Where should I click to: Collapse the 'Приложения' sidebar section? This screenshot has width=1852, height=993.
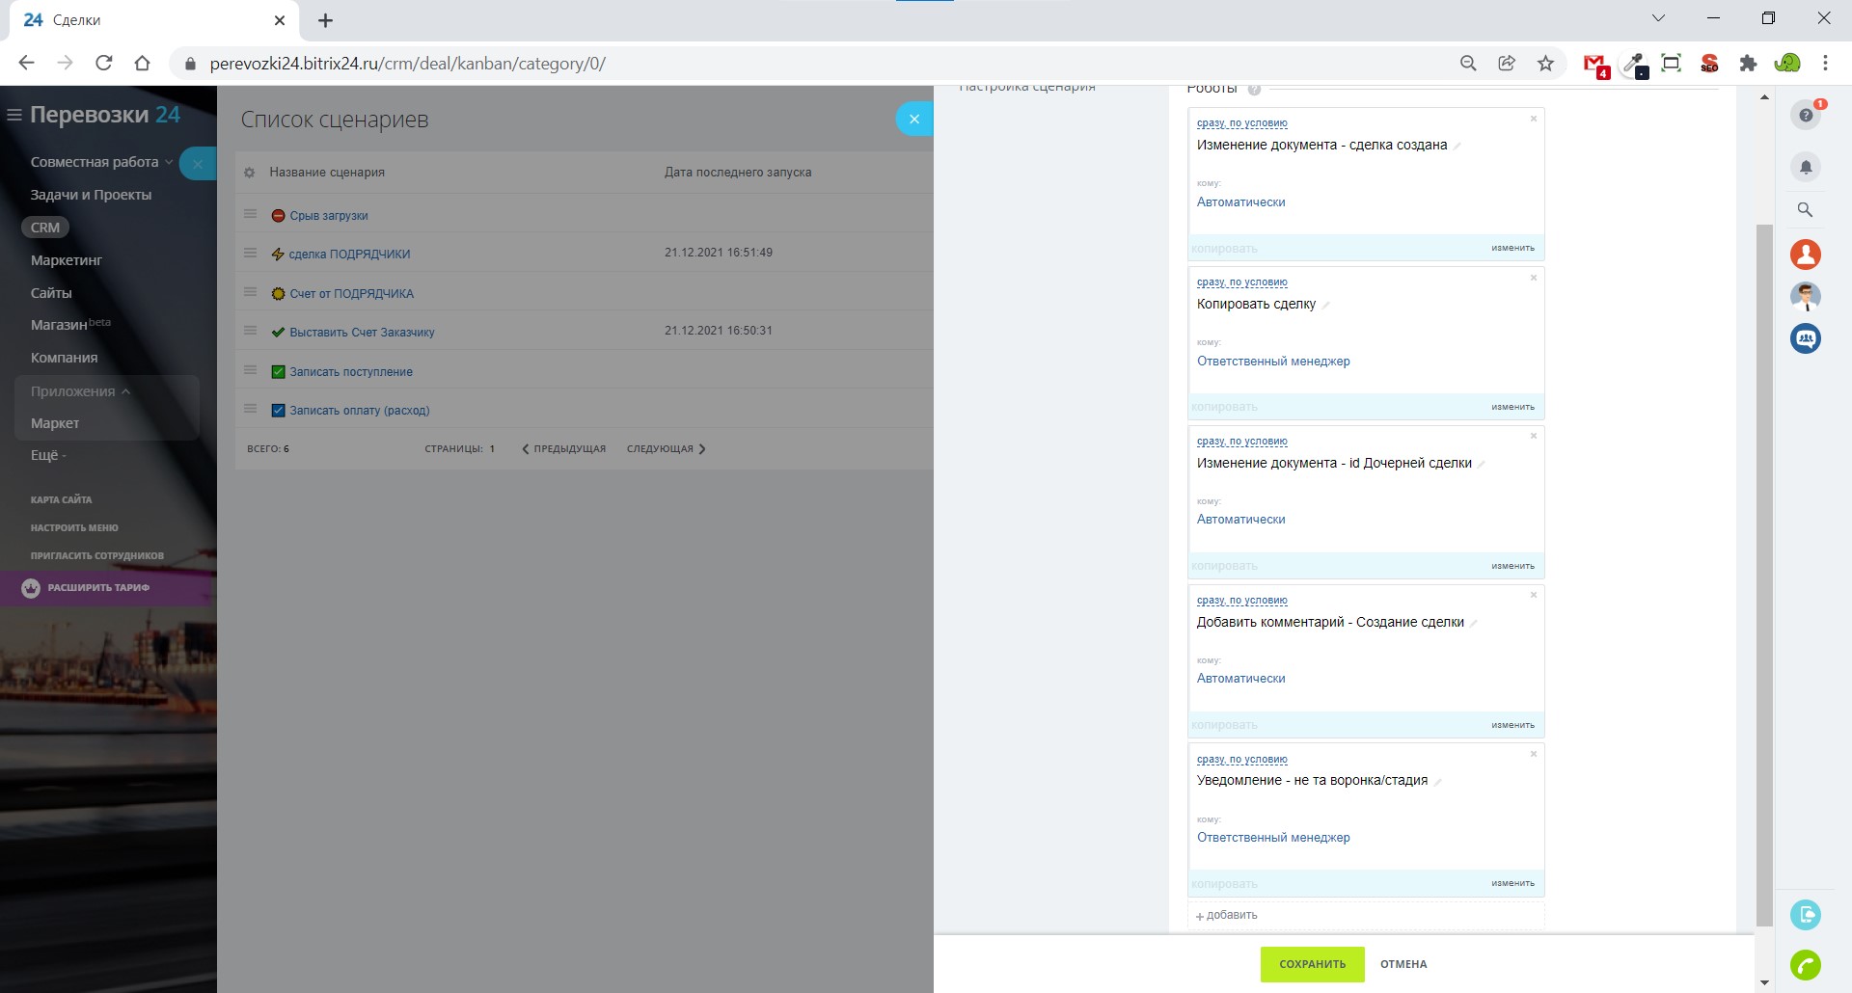pyautogui.click(x=80, y=391)
